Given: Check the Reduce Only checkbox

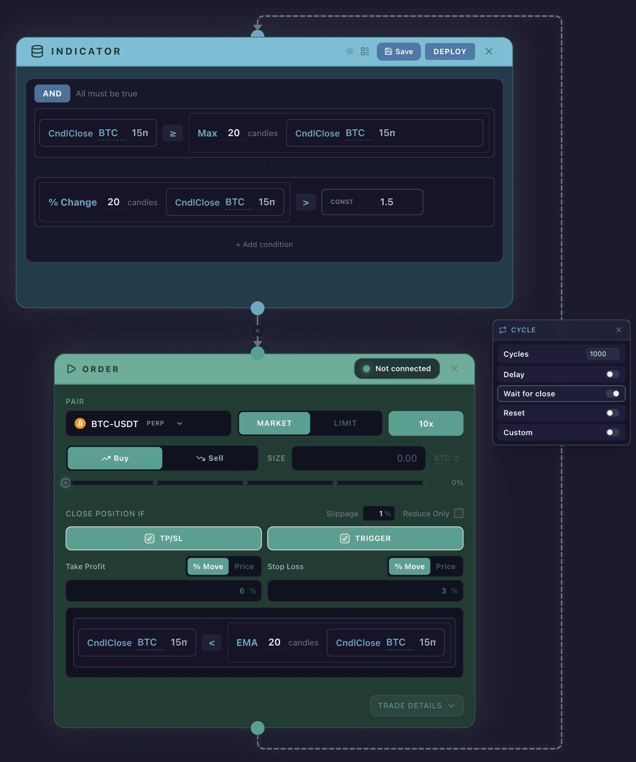Looking at the screenshot, I should (x=459, y=513).
